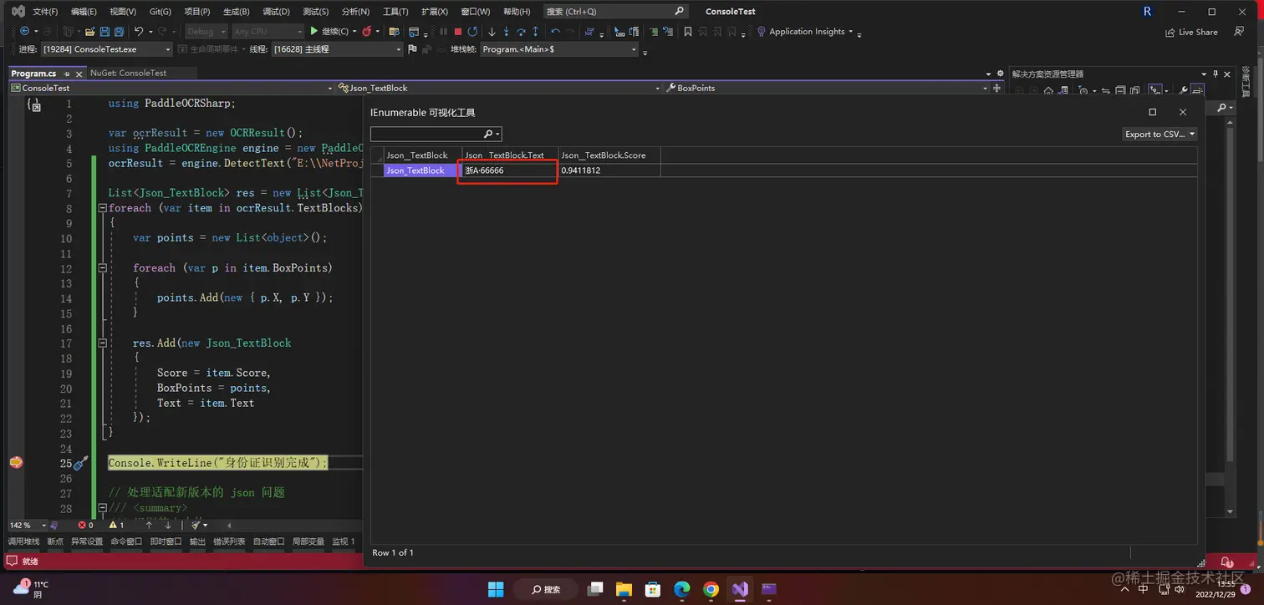Click the Show Next Statement arrow
Viewport: 1264px width, 605px height.
point(492,32)
